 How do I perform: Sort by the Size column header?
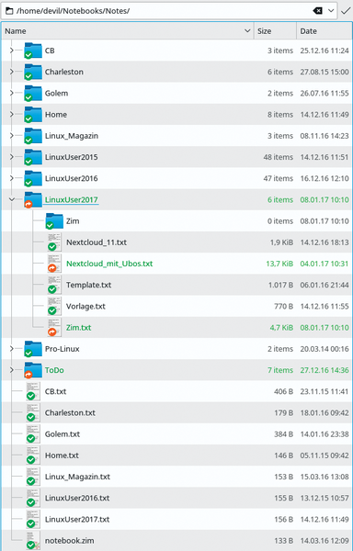point(275,31)
